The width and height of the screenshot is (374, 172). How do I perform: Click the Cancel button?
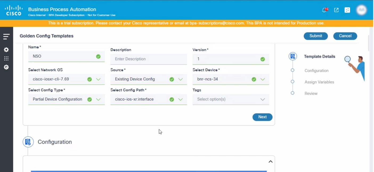pyautogui.click(x=345, y=36)
